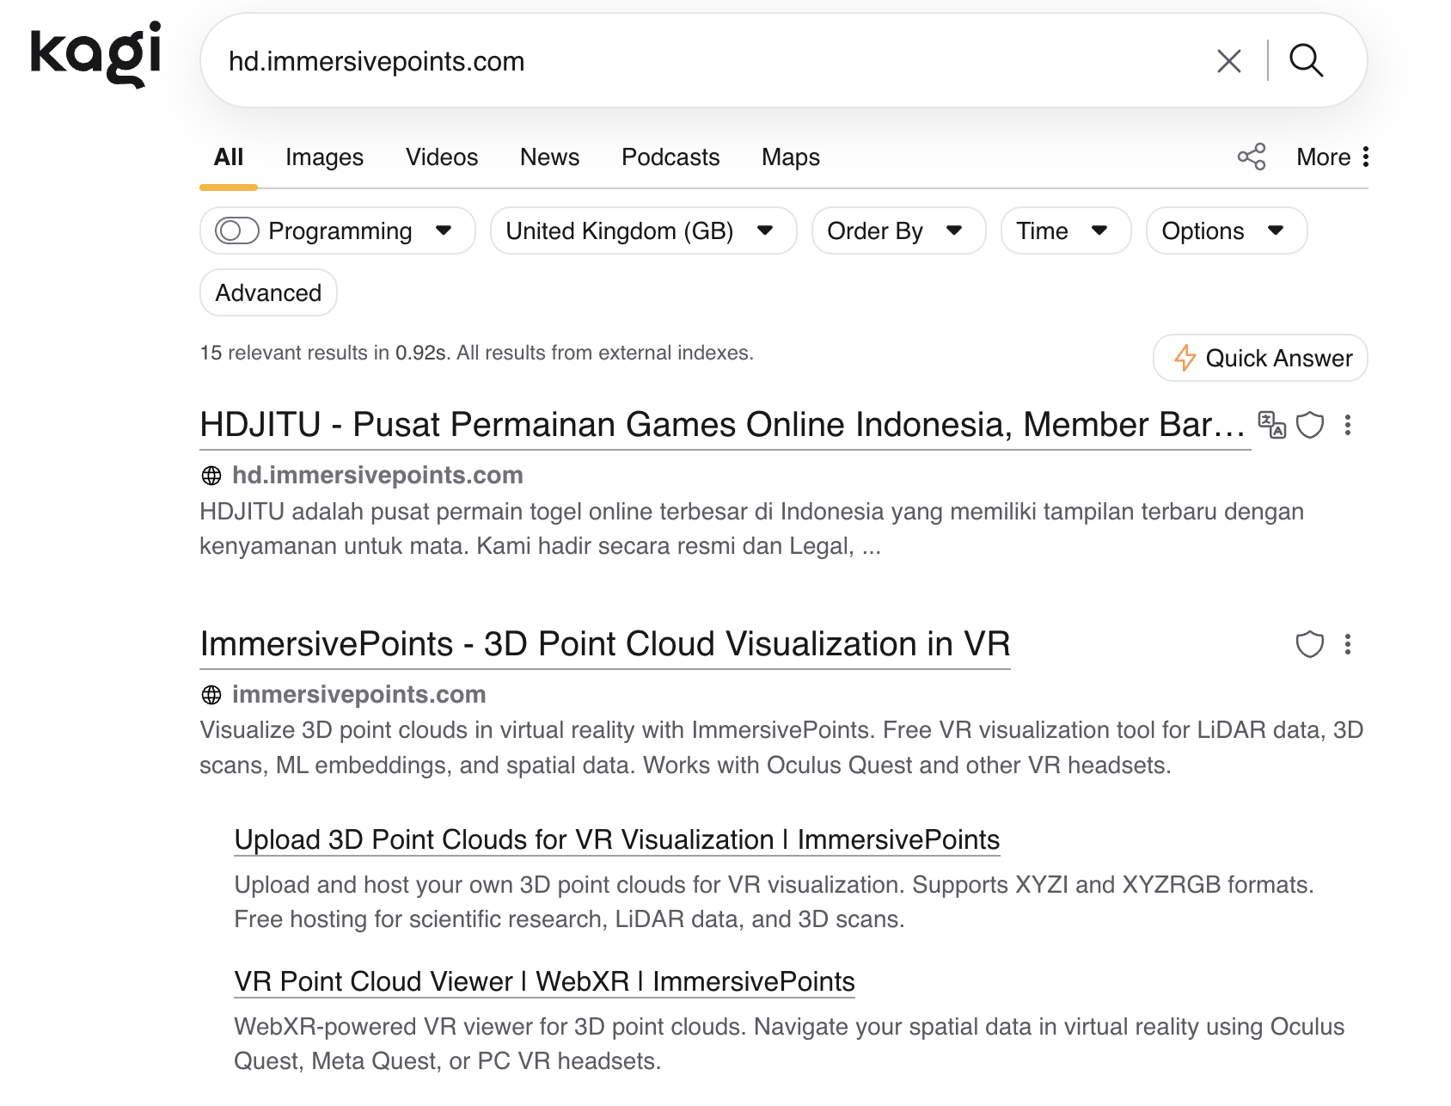Viewport: 1451px width, 1106px height.
Task: Click the HDJITU result description snippet
Action: (751, 529)
